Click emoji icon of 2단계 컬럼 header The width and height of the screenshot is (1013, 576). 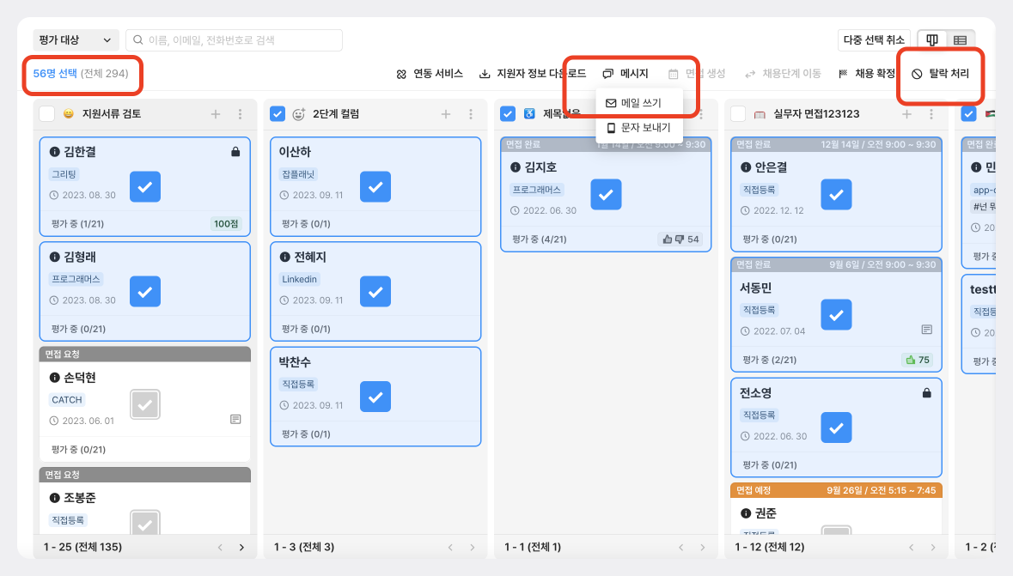(x=298, y=114)
